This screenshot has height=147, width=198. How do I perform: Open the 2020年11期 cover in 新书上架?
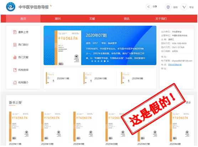pyautogui.click(x=20, y=127)
